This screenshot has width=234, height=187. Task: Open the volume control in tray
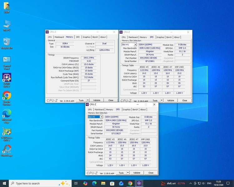[x=204, y=183]
